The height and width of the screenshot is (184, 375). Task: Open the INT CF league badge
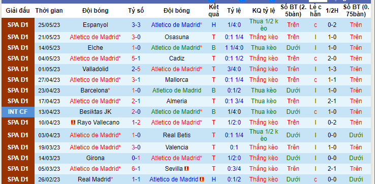[x=18, y=112]
